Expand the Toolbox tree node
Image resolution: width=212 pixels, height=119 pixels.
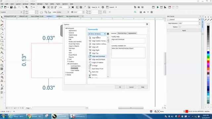[x=68, y=61]
